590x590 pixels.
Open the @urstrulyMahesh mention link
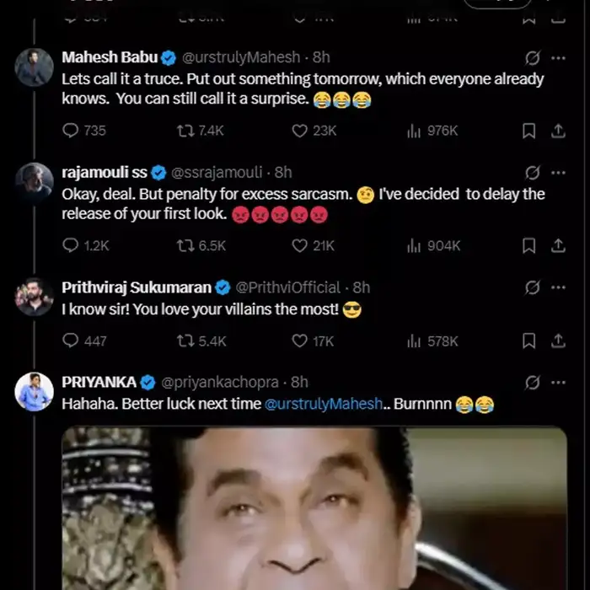324,405
